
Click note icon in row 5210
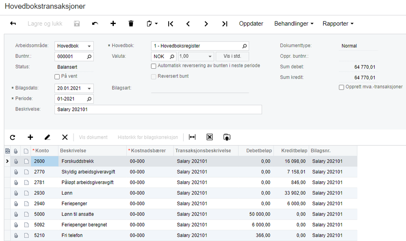point(26,236)
